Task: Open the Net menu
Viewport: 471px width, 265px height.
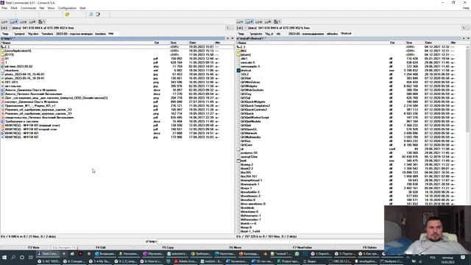Action: click(42, 8)
